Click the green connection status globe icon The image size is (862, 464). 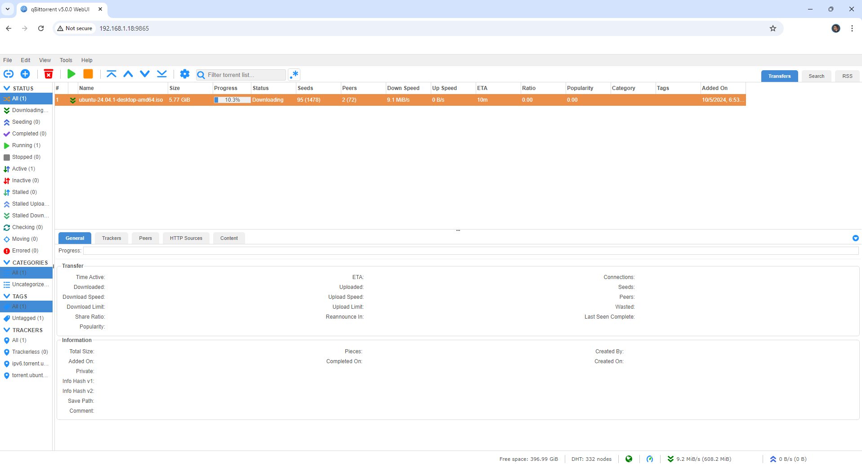click(x=629, y=459)
